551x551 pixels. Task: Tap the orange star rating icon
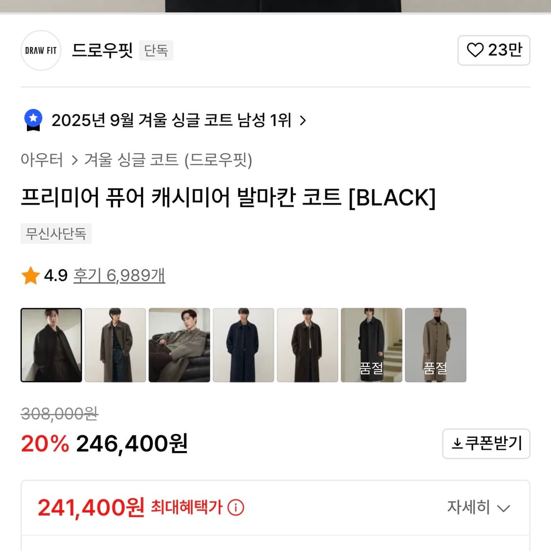coord(30,276)
